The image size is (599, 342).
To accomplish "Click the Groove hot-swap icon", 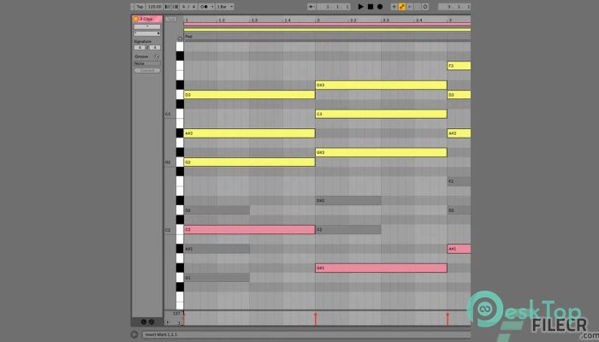I will point(157,56).
